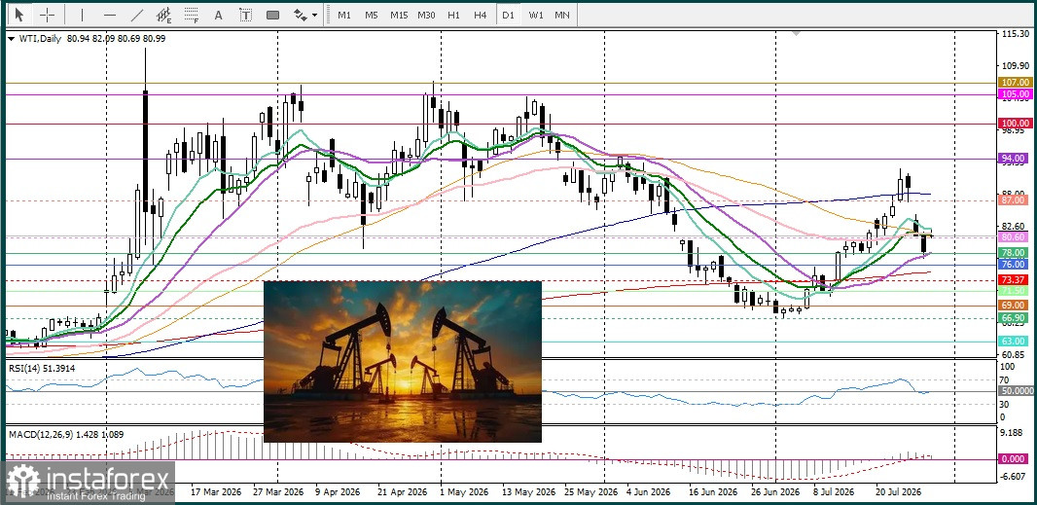
Task: Pick the equidistant channel tool
Action: pos(164,15)
